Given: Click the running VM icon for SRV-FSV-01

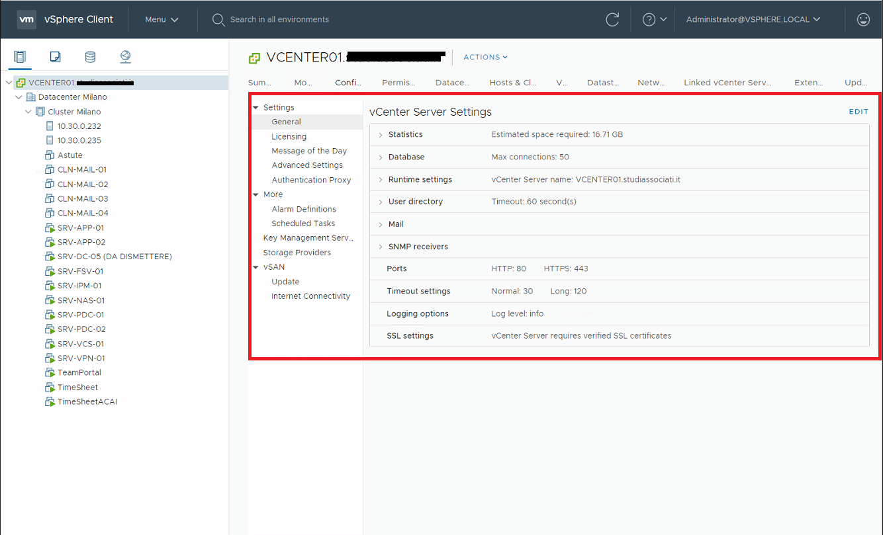Looking at the screenshot, I should click(50, 271).
